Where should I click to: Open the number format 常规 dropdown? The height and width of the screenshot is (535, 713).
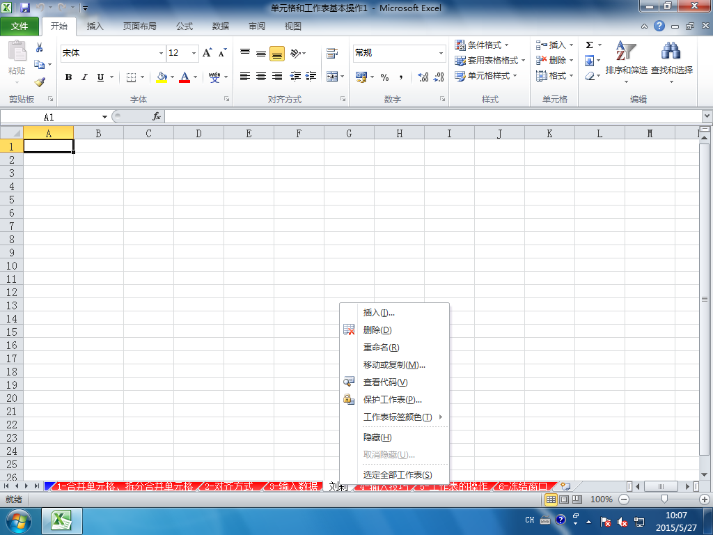click(441, 53)
